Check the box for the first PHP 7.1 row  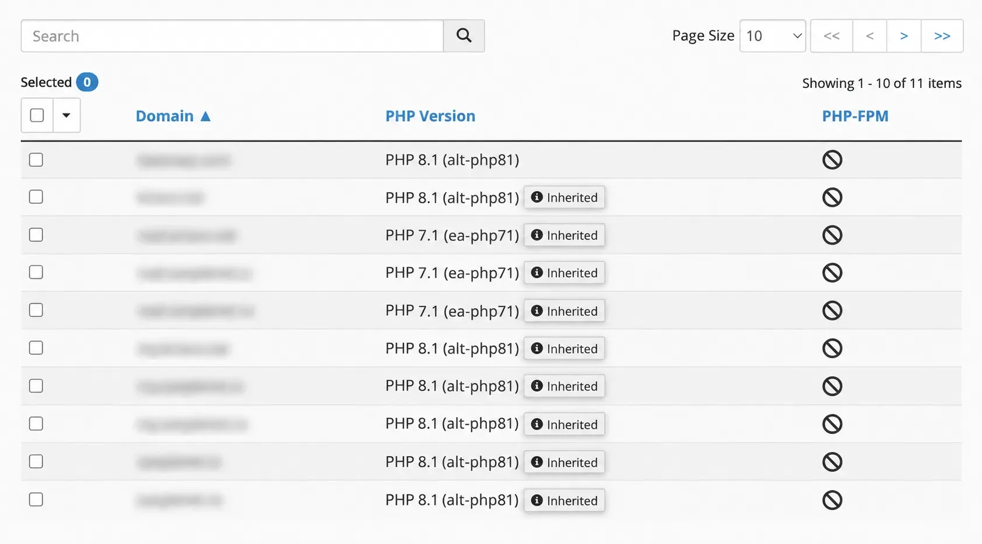click(36, 235)
